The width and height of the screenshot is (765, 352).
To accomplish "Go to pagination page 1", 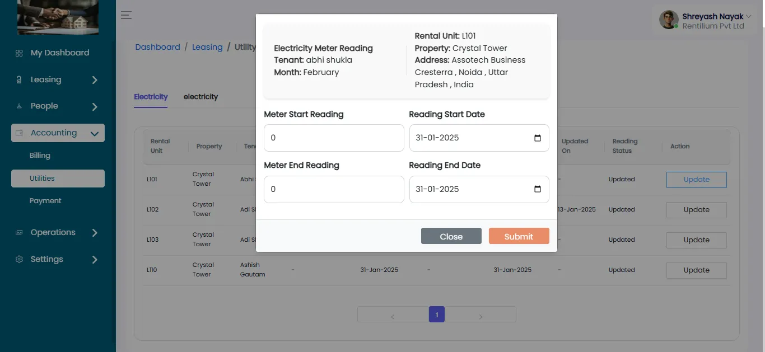I will click(437, 314).
